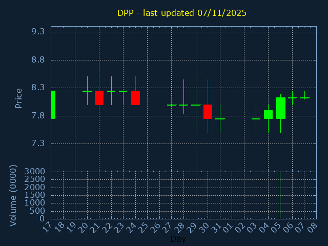The image size is (328, 246).
Task: Click the tall green volume bar on day 05
Action: tap(280, 195)
